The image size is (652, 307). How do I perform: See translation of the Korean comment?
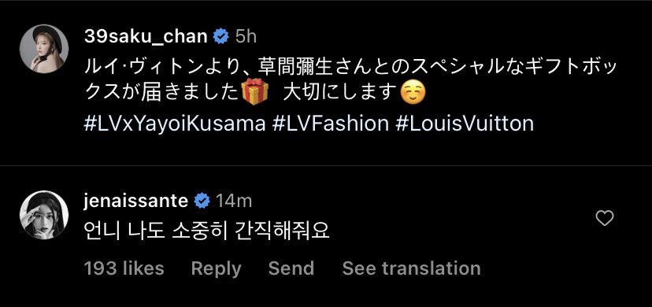pos(411,268)
